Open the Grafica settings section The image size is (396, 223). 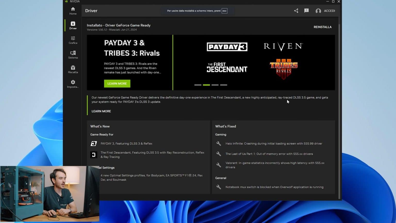pyautogui.click(x=73, y=40)
